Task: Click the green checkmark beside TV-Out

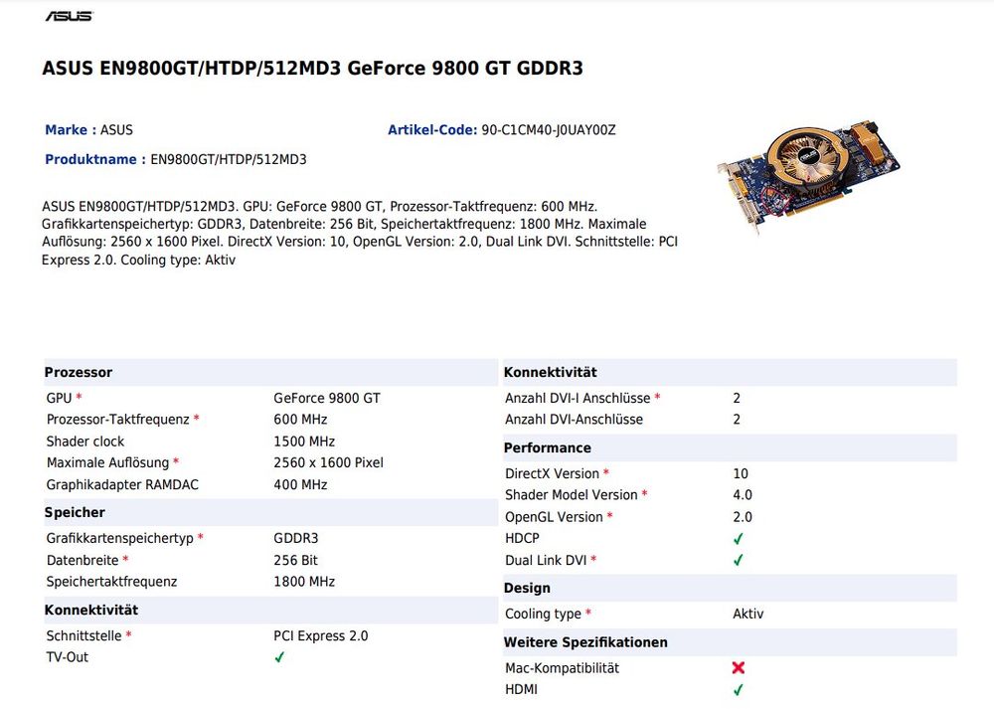Action: coord(279,657)
